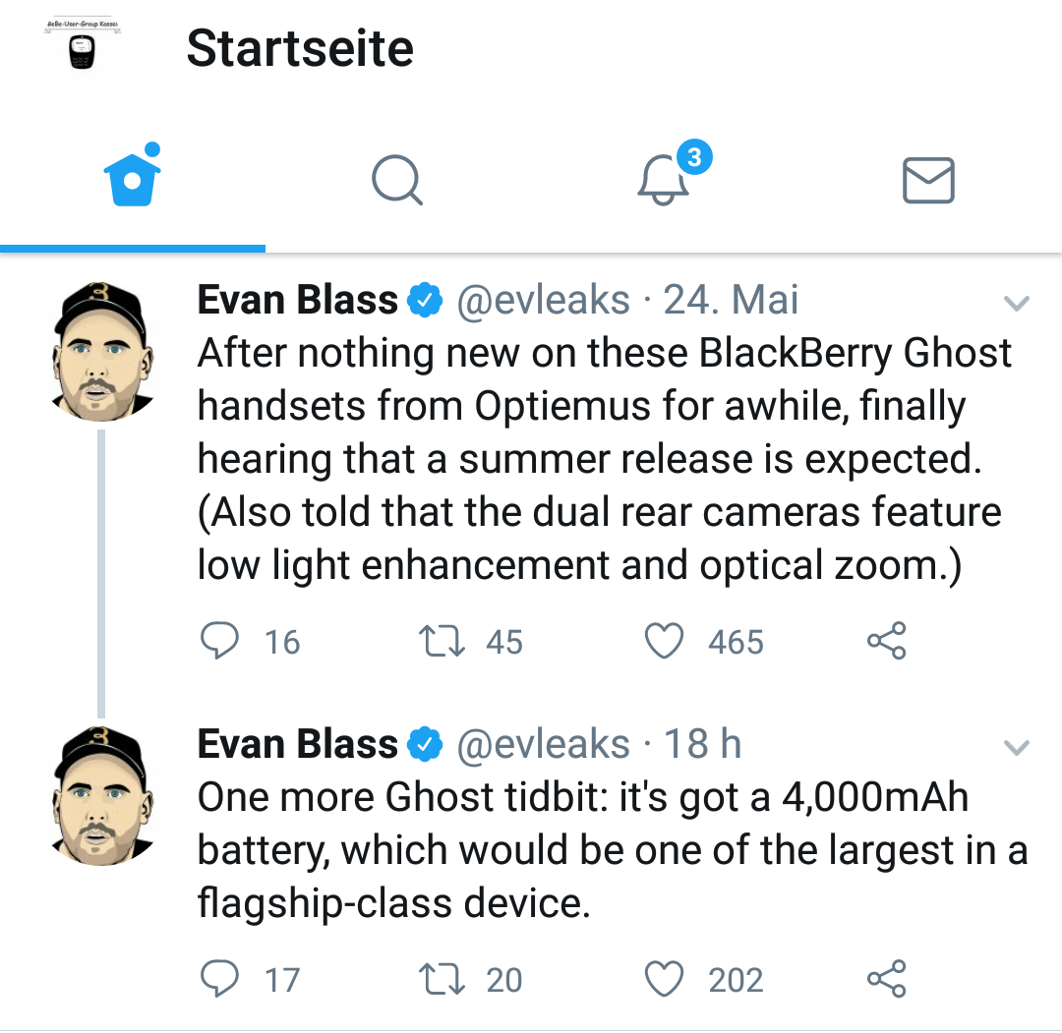Reply to the 4,000mAh battery tweet
Viewport: 1062px width, 1033px height.
point(219,979)
